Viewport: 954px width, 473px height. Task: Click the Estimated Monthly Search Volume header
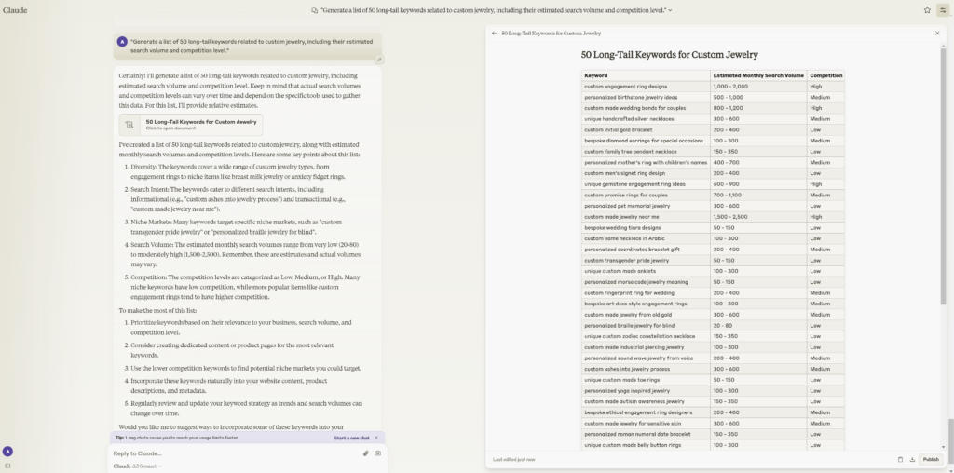point(758,75)
